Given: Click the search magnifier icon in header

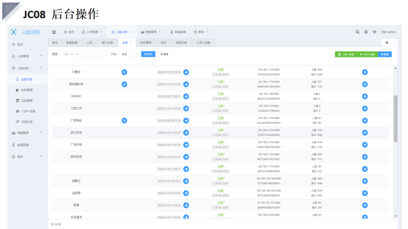Looking at the screenshot, I should pos(357,32).
